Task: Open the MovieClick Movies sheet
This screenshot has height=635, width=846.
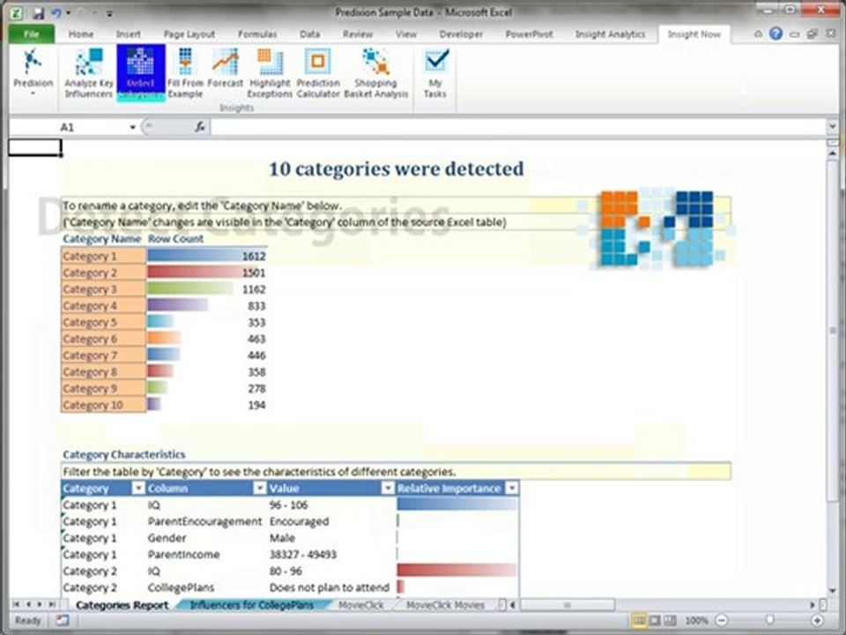Action: [x=445, y=605]
